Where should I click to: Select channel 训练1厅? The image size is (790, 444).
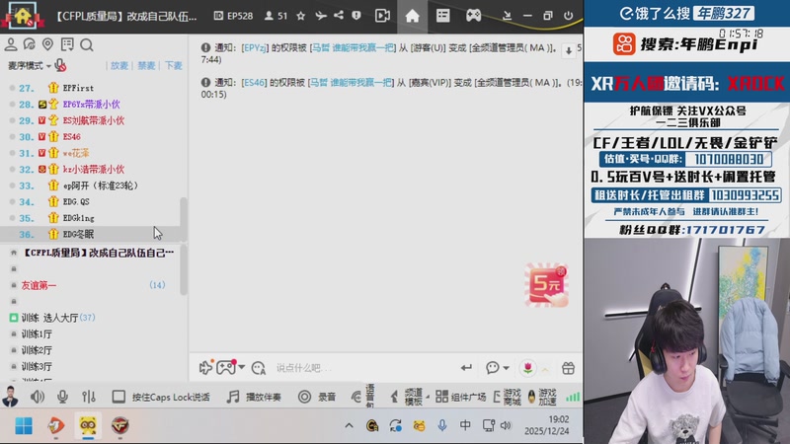pyautogui.click(x=37, y=333)
